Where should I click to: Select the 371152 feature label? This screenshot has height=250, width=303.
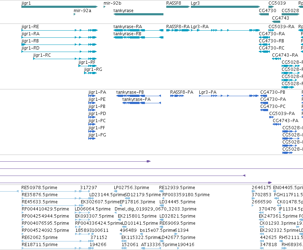[x=99, y=238]
